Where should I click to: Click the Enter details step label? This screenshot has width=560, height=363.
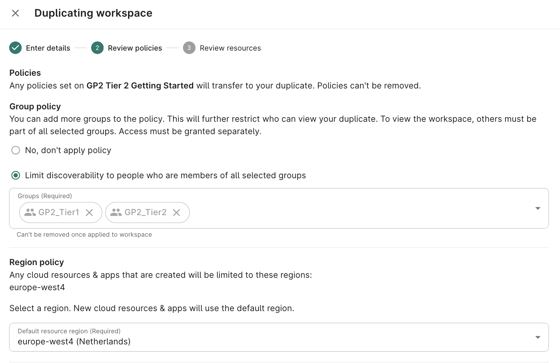tap(48, 48)
